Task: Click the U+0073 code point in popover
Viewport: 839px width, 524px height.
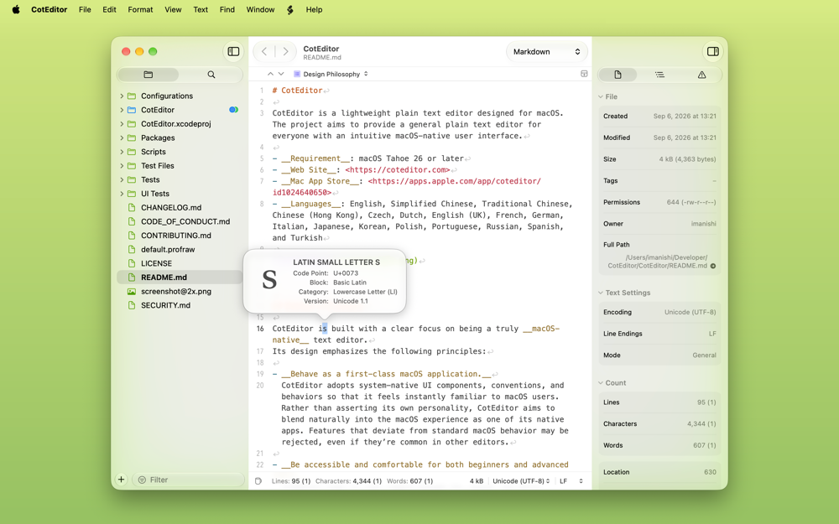Action: (346, 273)
